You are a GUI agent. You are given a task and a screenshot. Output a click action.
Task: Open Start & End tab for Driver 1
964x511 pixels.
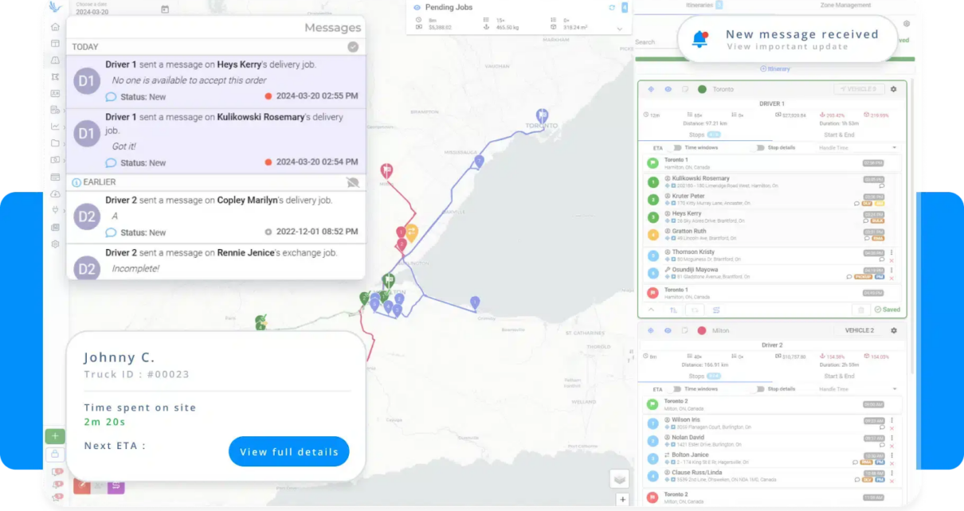pyautogui.click(x=839, y=135)
